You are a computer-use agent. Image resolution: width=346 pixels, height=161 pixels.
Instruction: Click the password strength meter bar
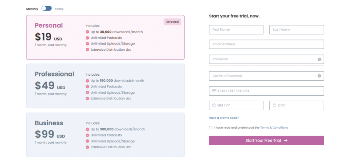point(266,65)
